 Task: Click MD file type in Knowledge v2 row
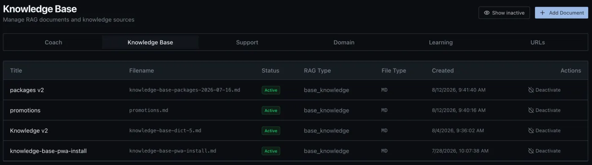(x=384, y=130)
